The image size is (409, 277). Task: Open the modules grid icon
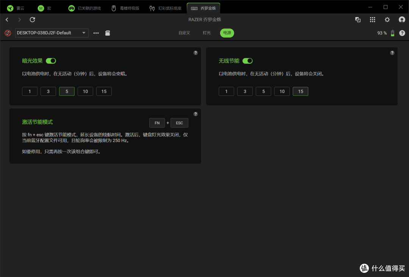click(x=373, y=20)
